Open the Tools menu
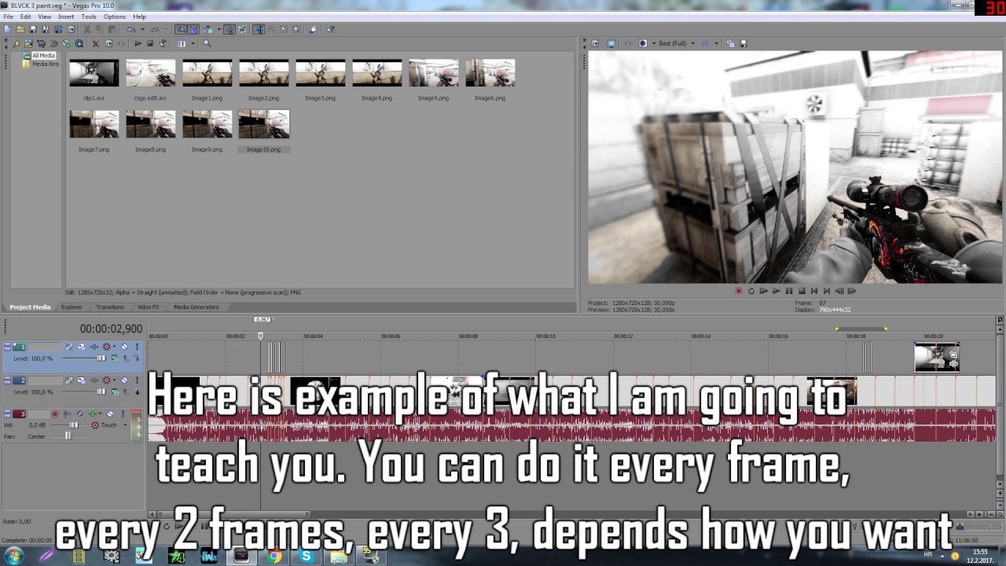 click(x=89, y=17)
